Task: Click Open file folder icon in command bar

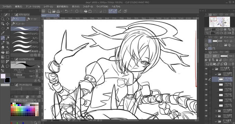Action: (x=54, y=11)
